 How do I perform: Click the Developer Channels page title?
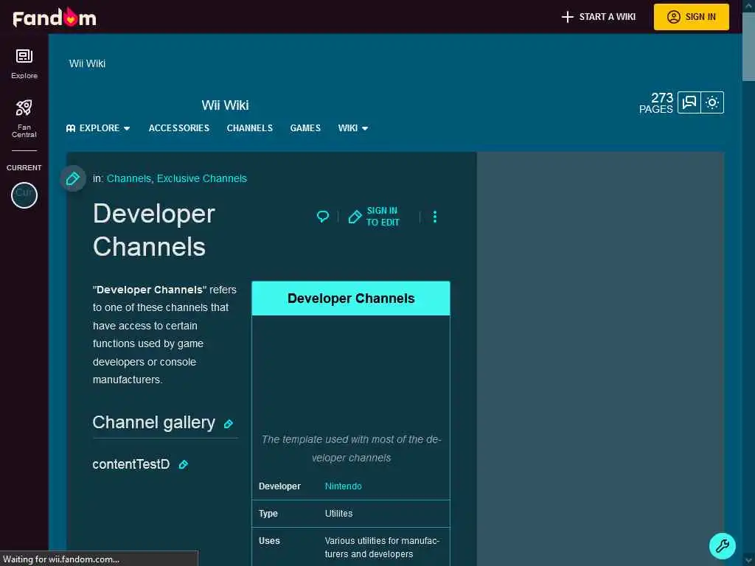[154, 230]
